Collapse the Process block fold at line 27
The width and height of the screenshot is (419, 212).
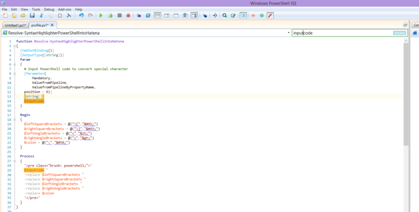(x=15, y=161)
